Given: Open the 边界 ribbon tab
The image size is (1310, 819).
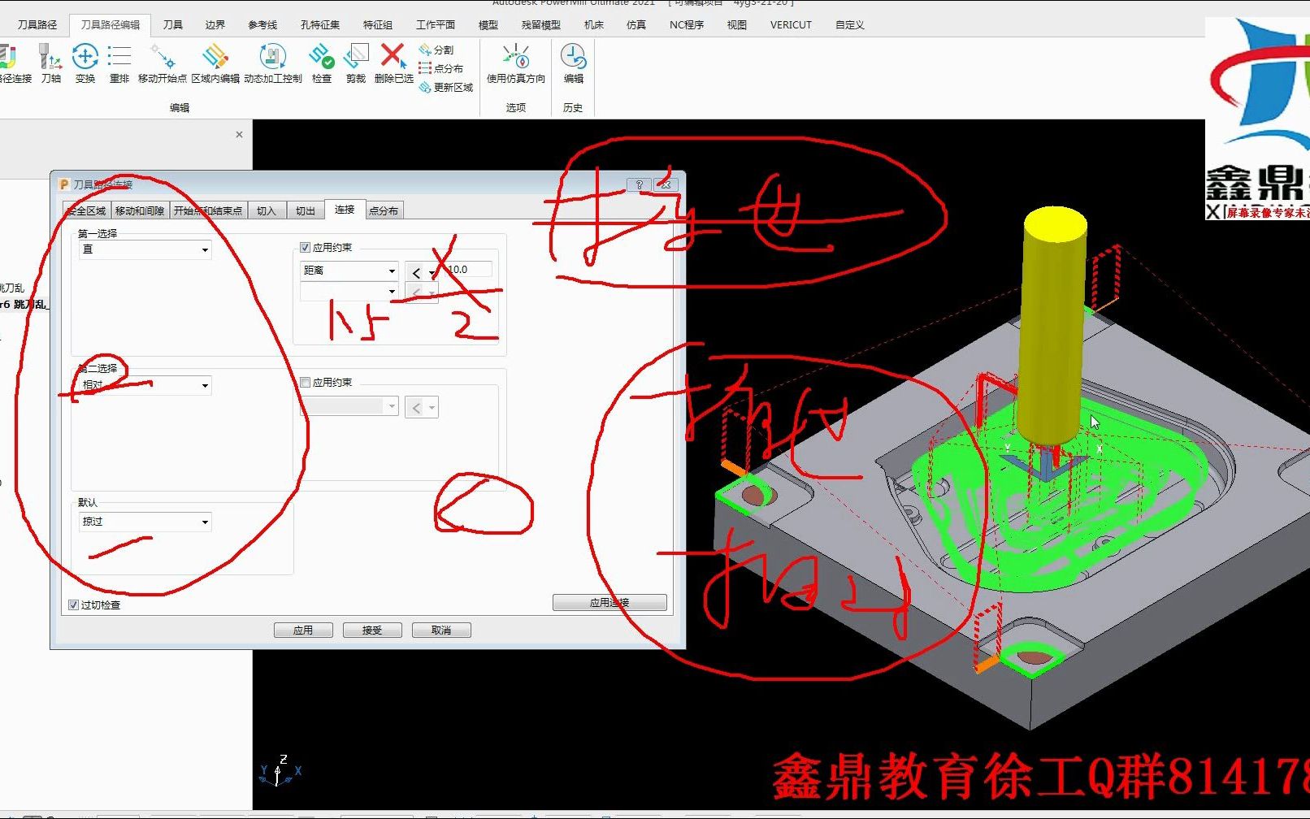Looking at the screenshot, I should pos(215,24).
